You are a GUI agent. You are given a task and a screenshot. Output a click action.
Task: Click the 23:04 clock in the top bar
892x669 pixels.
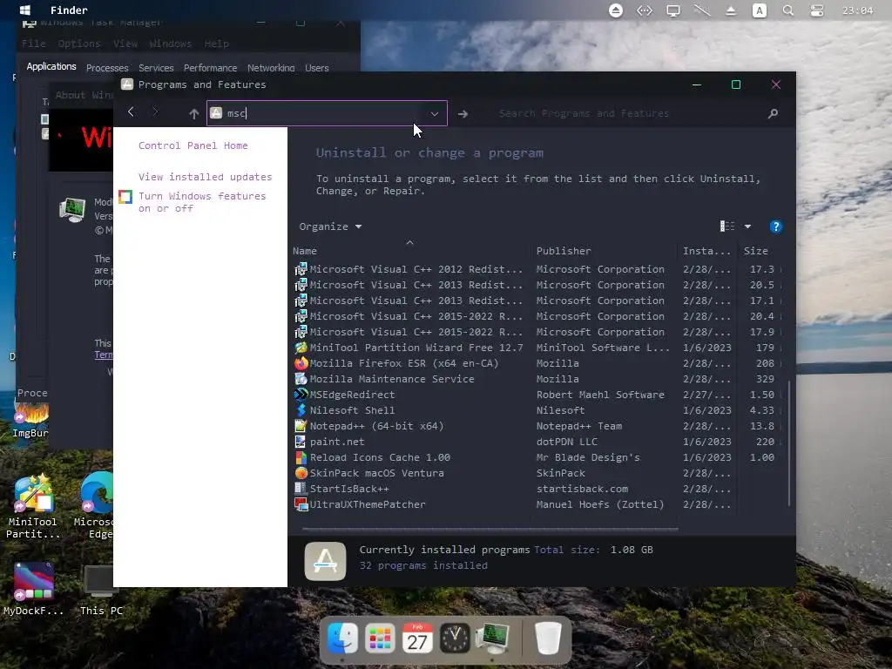(857, 10)
